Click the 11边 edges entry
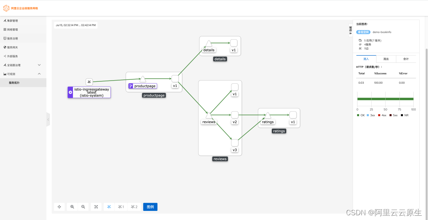The height and width of the screenshot is (220, 428). click(367, 49)
